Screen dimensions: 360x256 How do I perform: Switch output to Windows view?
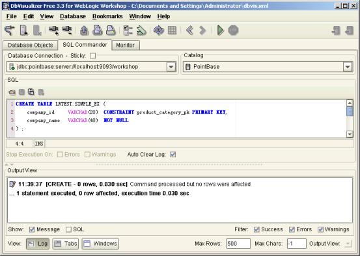[100, 244]
